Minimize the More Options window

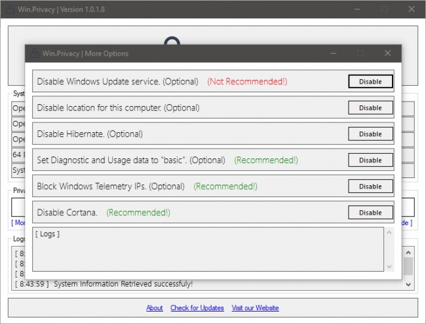(x=334, y=53)
